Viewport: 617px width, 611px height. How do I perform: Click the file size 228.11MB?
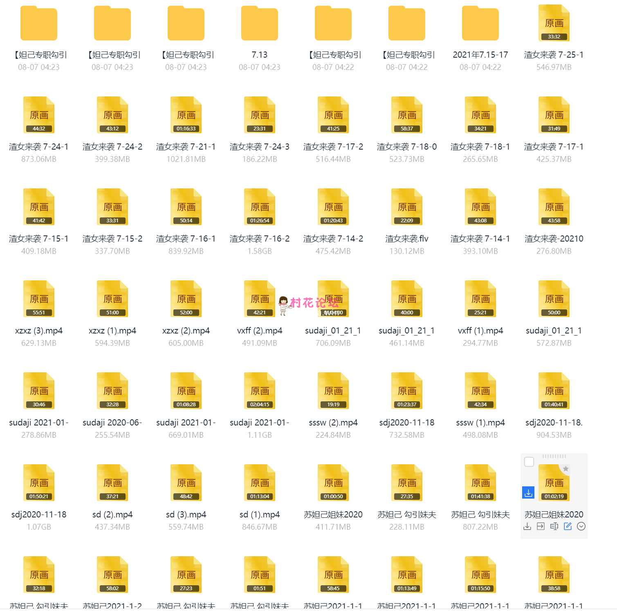(407, 527)
